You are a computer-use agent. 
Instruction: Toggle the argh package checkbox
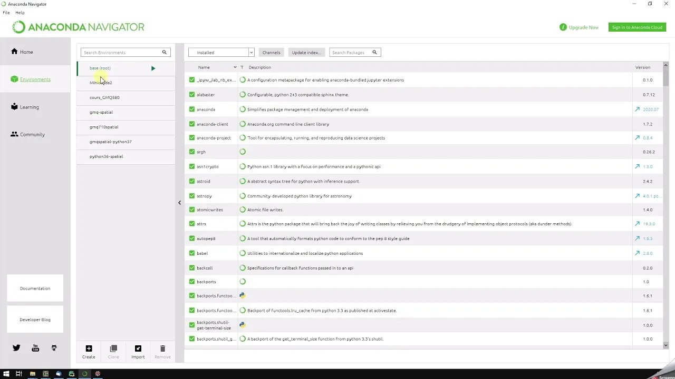(192, 152)
